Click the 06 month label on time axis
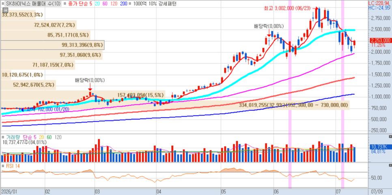Screen dimensions: 392x195 tap(276, 191)
